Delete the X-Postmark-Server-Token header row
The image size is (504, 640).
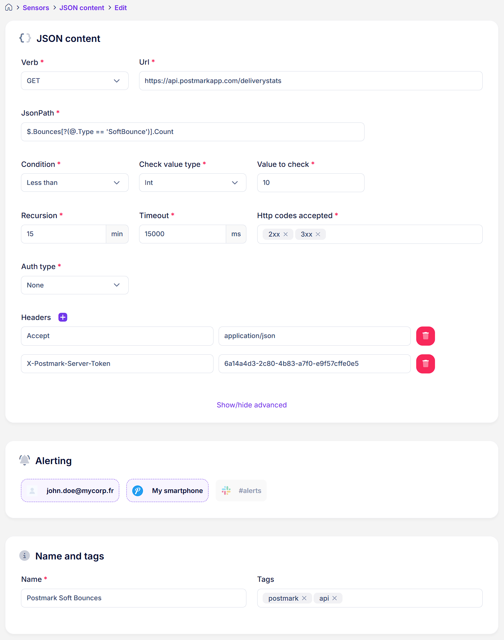(x=425, y=364)
